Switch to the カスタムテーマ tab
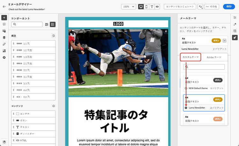This screenshot has height=146, width=239. [191, 57]
